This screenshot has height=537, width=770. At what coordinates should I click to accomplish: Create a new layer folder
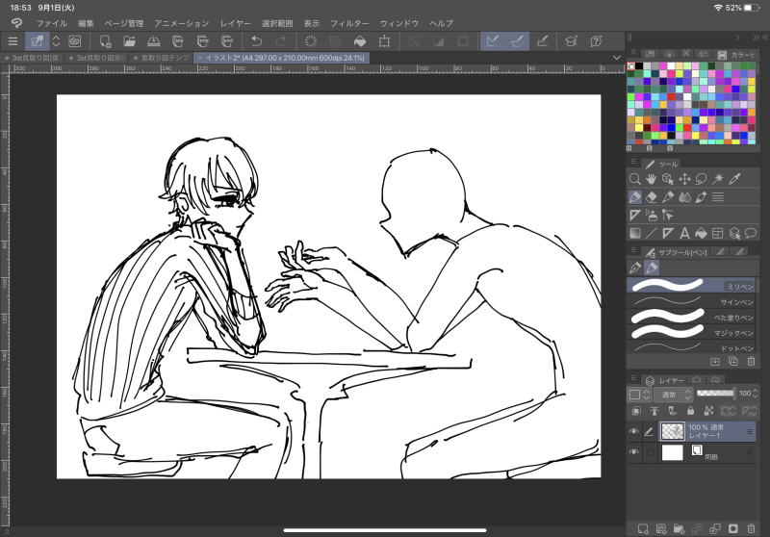(679, 528)
